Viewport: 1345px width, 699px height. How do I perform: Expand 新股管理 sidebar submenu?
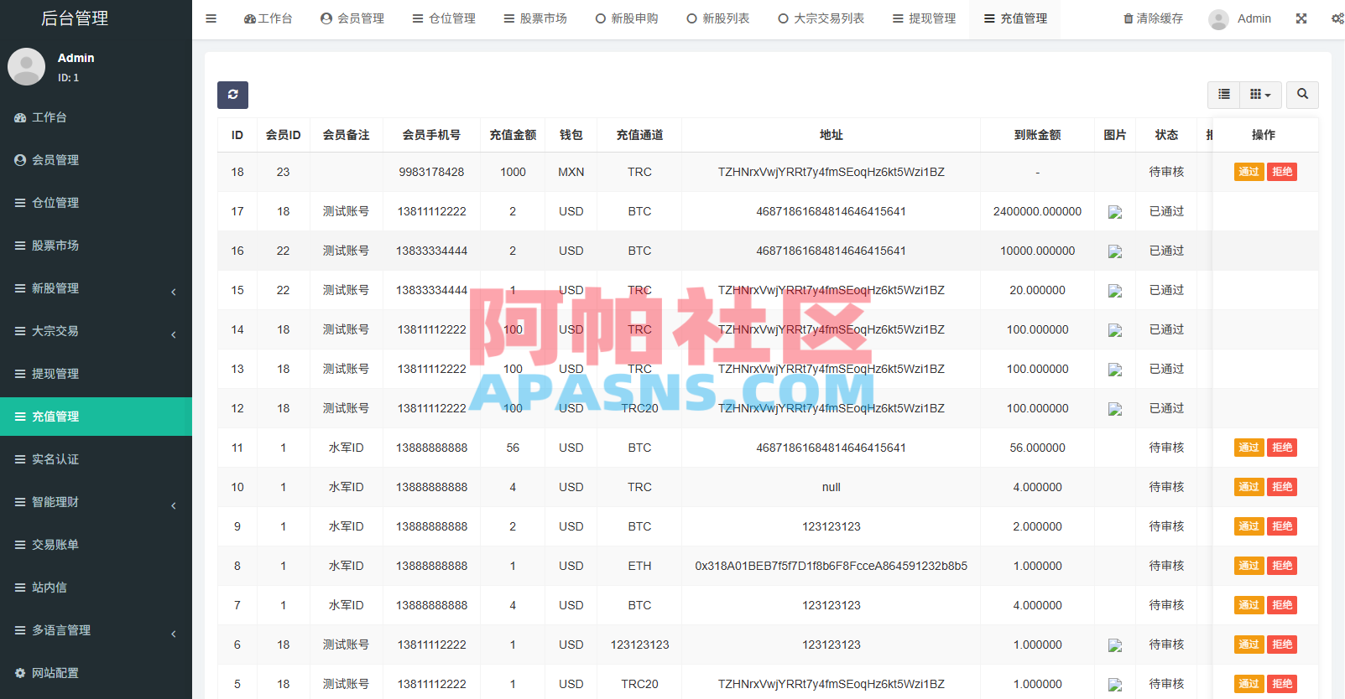[96, 288]
